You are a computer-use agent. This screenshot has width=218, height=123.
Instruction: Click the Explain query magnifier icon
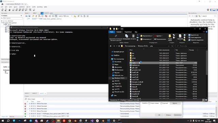pyautogui.click(x=40, y=16)
